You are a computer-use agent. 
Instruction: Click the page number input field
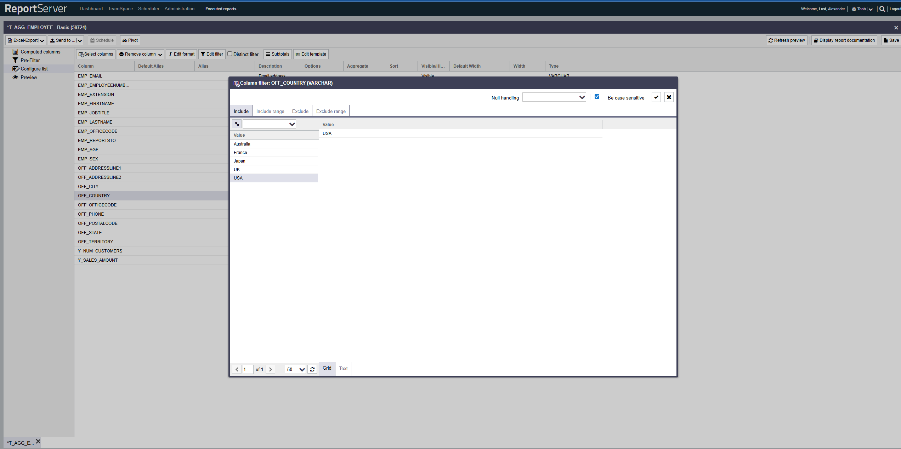[248, 369]
